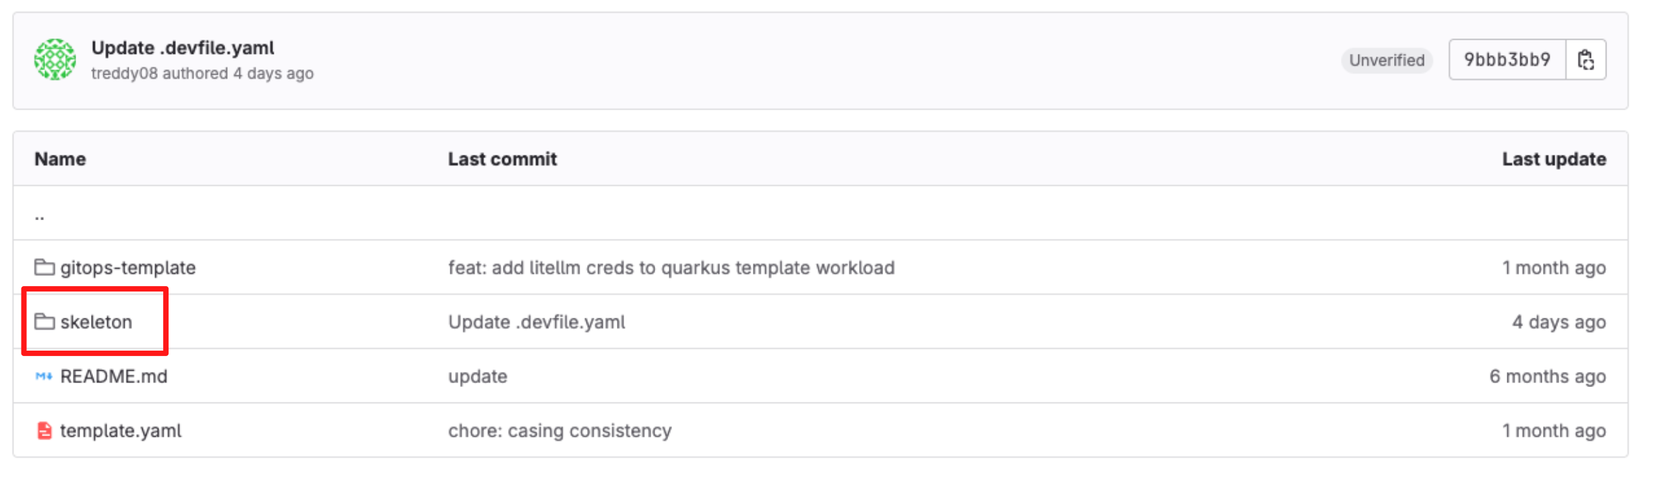The height and width of the screenshot is (488, 1657).
Task: Open the README.md file
Action: tap(113, 376)
